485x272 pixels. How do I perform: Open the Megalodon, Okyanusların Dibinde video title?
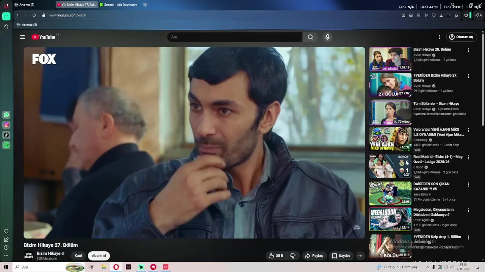pyautogui.click(x=433, y=212)
